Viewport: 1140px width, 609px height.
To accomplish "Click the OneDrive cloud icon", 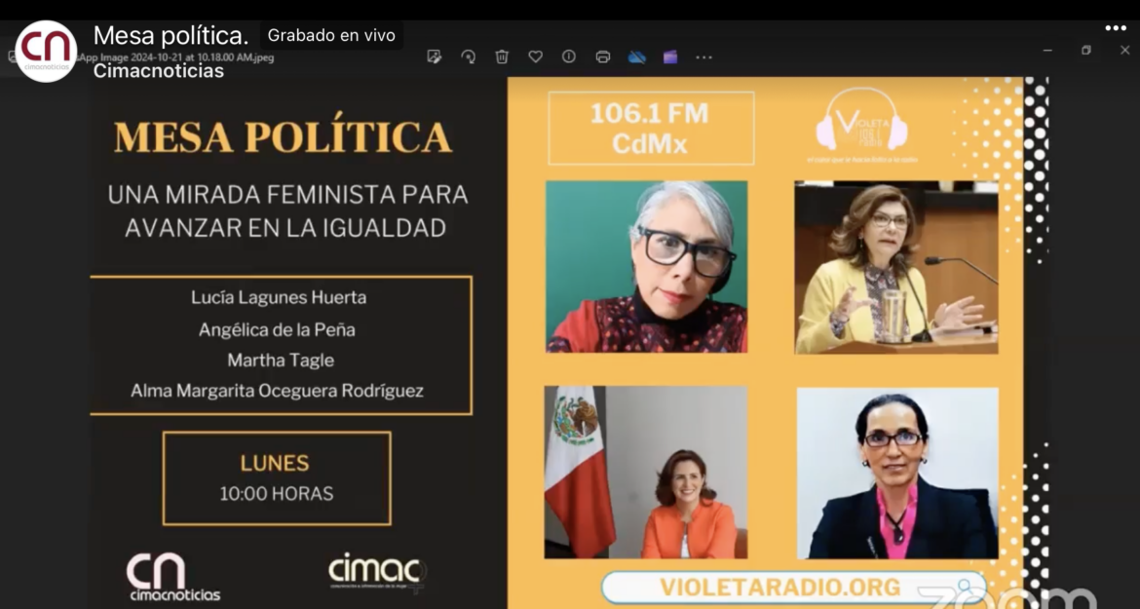I will tap(637, 57).
